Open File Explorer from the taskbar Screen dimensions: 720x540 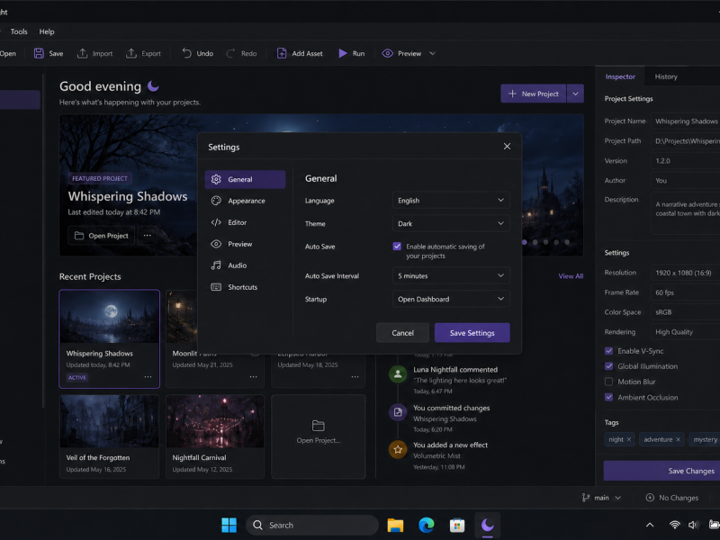tap(395, 525)
